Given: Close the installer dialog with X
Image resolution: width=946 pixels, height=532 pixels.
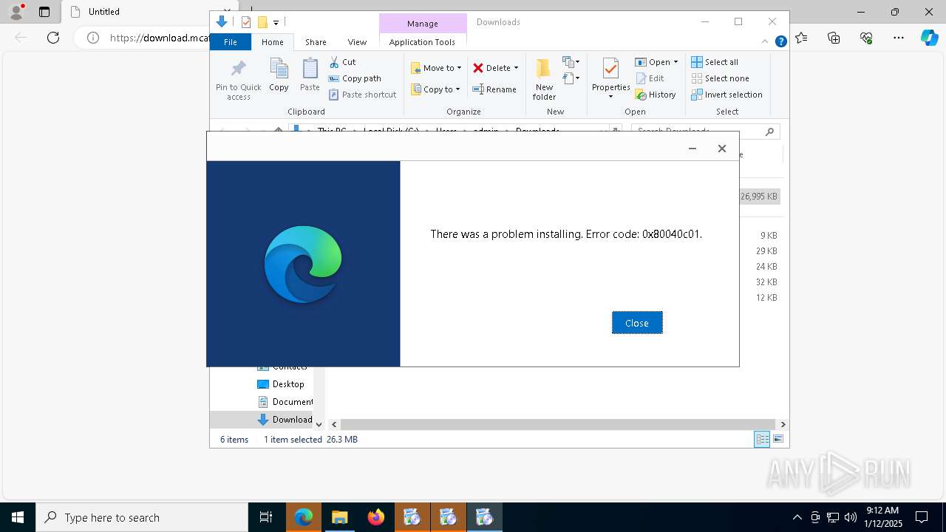Looking at the screenshot, I should pos(722,149).
